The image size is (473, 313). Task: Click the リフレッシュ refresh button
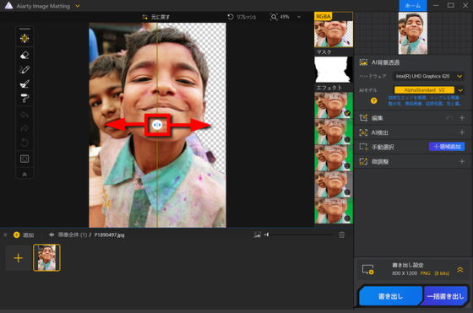click(242, 17)
